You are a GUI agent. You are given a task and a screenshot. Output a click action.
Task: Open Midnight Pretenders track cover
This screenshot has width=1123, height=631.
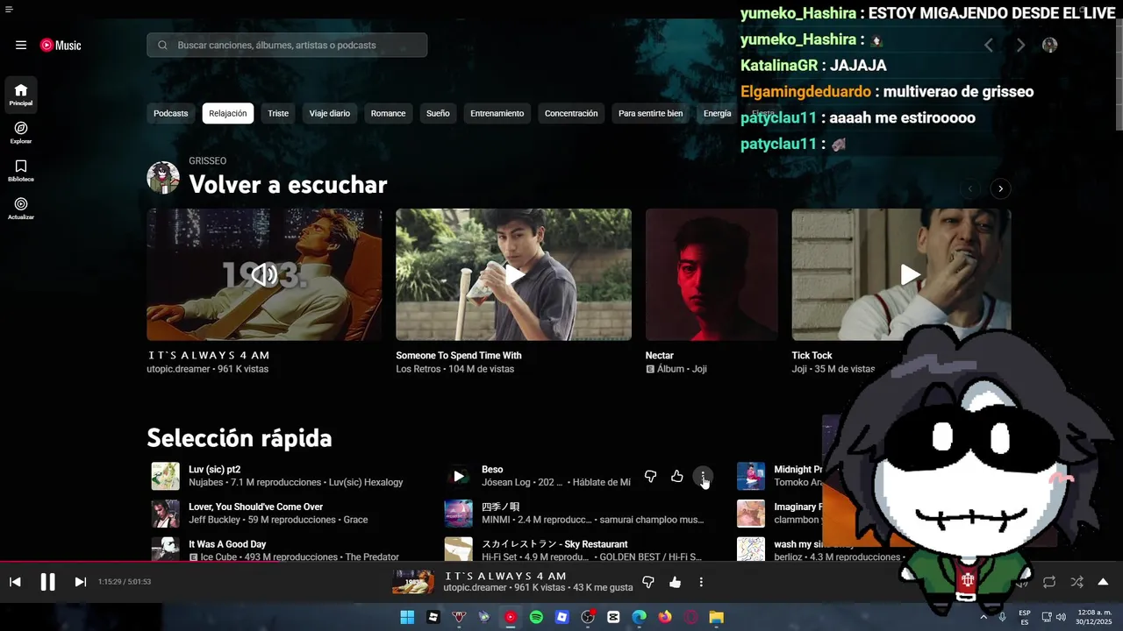coord(751,477)
